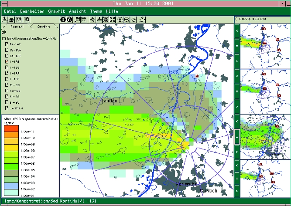Click the magnifier search icon in map toolbar
The height and width of the screenshot is (206, 291).
coord(92,20)
